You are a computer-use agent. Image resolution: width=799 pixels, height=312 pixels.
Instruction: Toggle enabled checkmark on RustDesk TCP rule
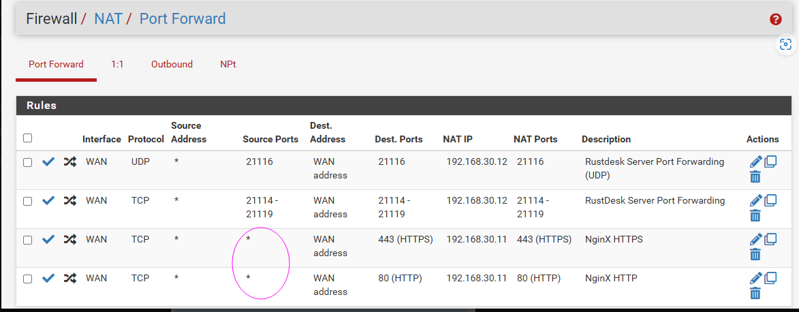(x=48, y=201)
